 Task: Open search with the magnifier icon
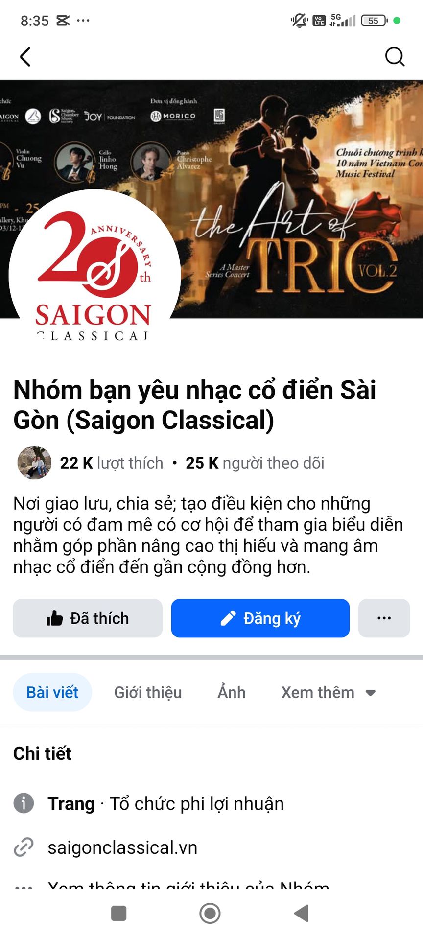(395, 57)
